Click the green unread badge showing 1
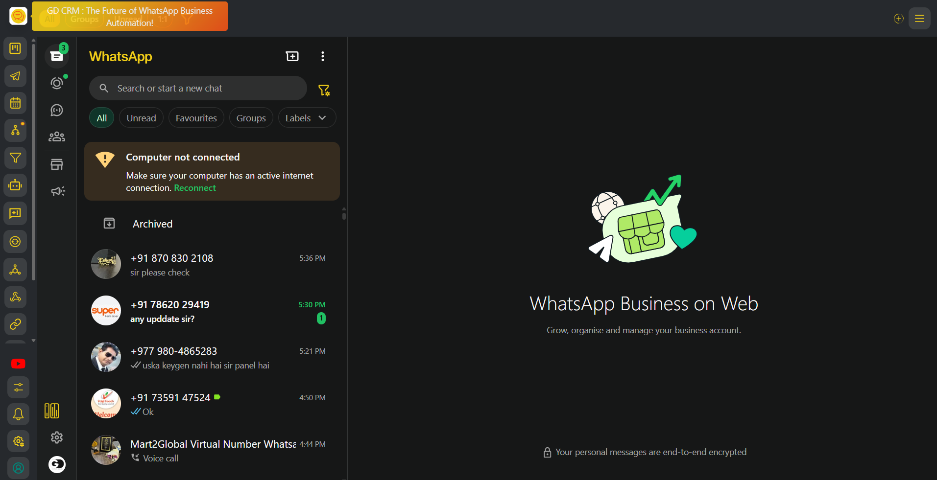Screen dimensions: 937x480 tap(321, 319)
